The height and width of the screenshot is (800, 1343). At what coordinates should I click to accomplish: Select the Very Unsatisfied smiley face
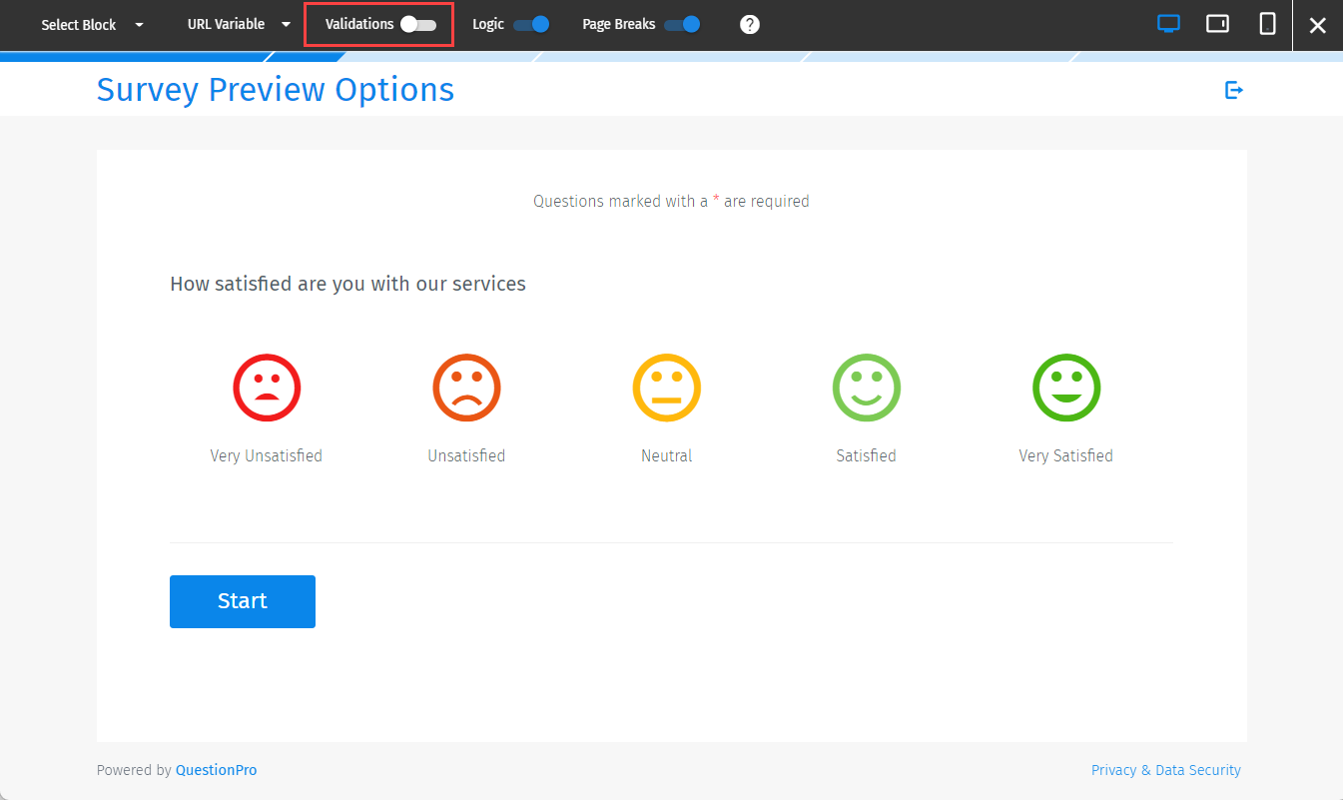pyautogui.click(x=266, y=388)
